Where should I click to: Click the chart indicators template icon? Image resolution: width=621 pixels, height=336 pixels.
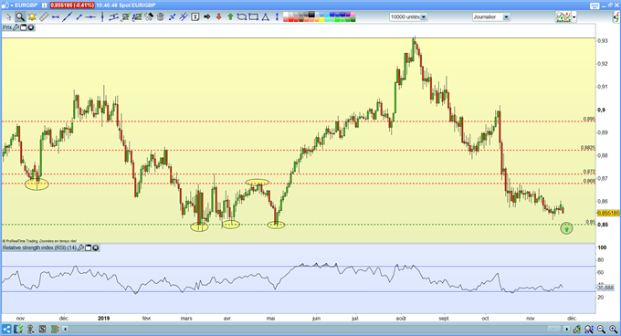[x=563, y=17]
